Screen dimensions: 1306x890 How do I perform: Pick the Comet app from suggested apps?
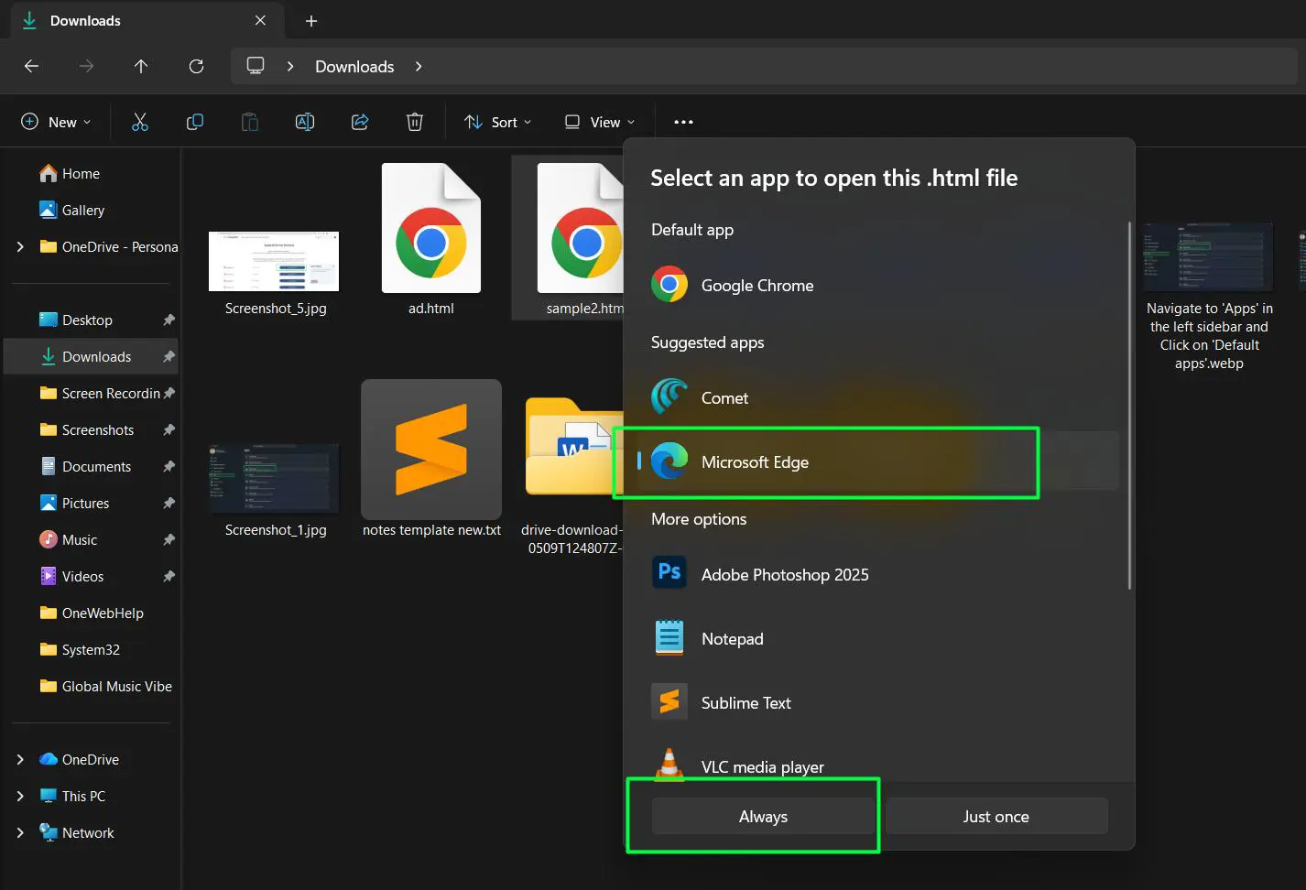click(724, 397)
